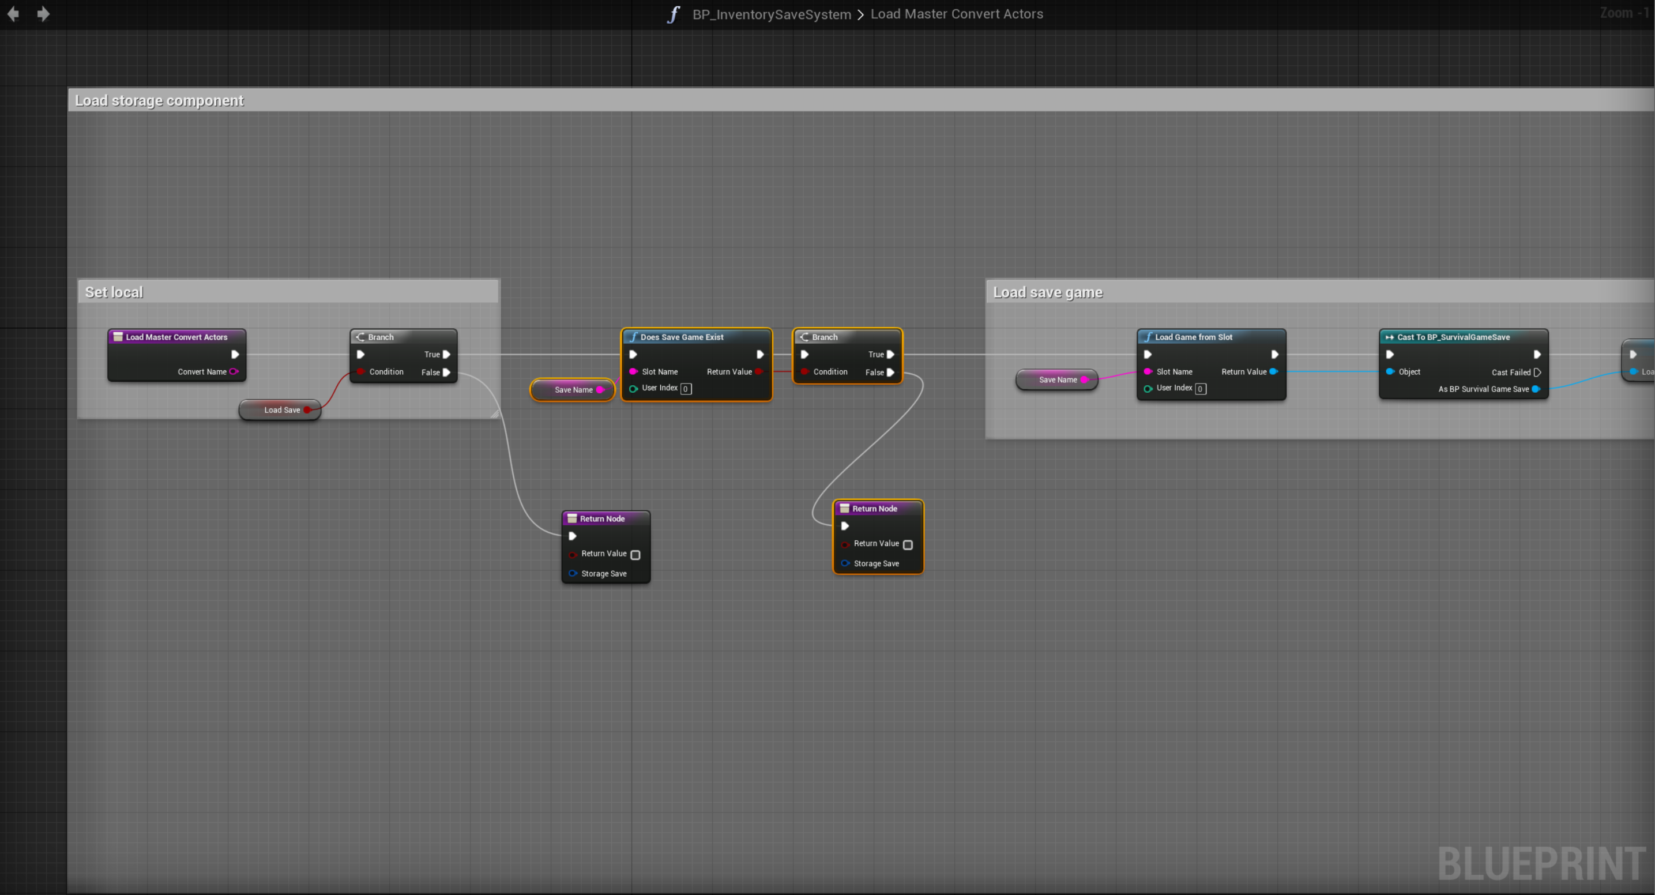The width and height of the screenshot is (1655, 895).
Task: Click BP_InventorySaveSystem breadcrumb
Action: tap(771, 14)
